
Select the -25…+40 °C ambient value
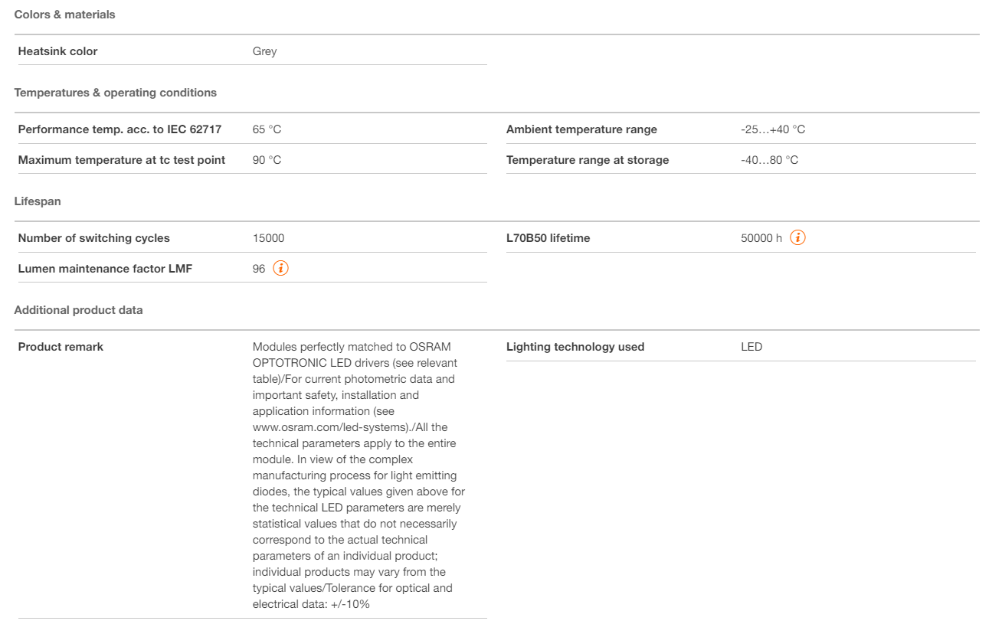tap(772, 129)
